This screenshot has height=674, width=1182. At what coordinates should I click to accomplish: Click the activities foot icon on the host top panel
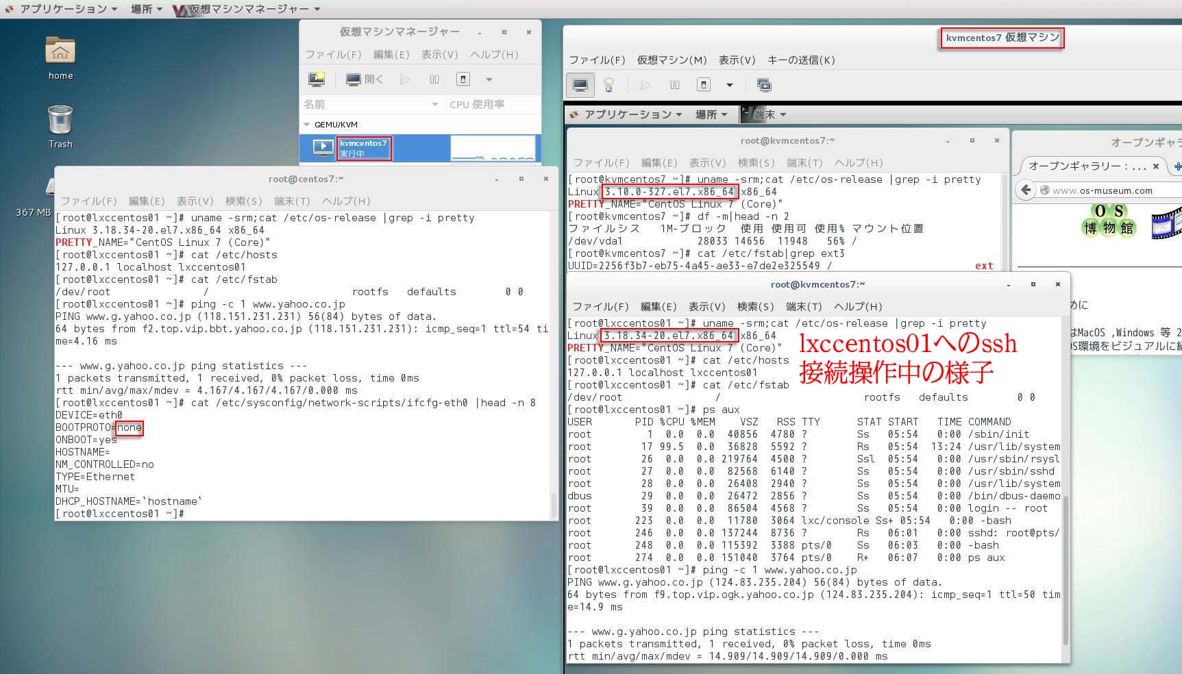coord(9,9)
